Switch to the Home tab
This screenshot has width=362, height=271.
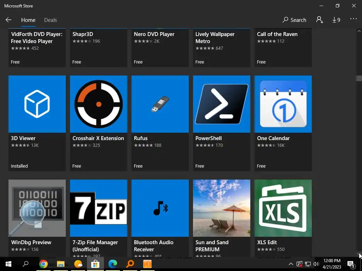tap(28, 20)
